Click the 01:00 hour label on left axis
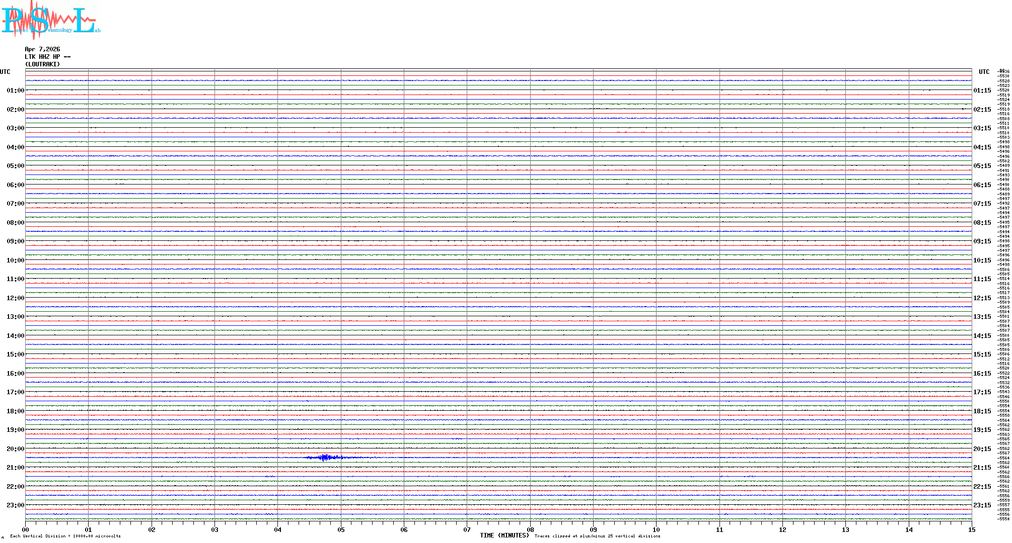The width and height of the screenshot is (1012, 543). (x=15, y=90)
